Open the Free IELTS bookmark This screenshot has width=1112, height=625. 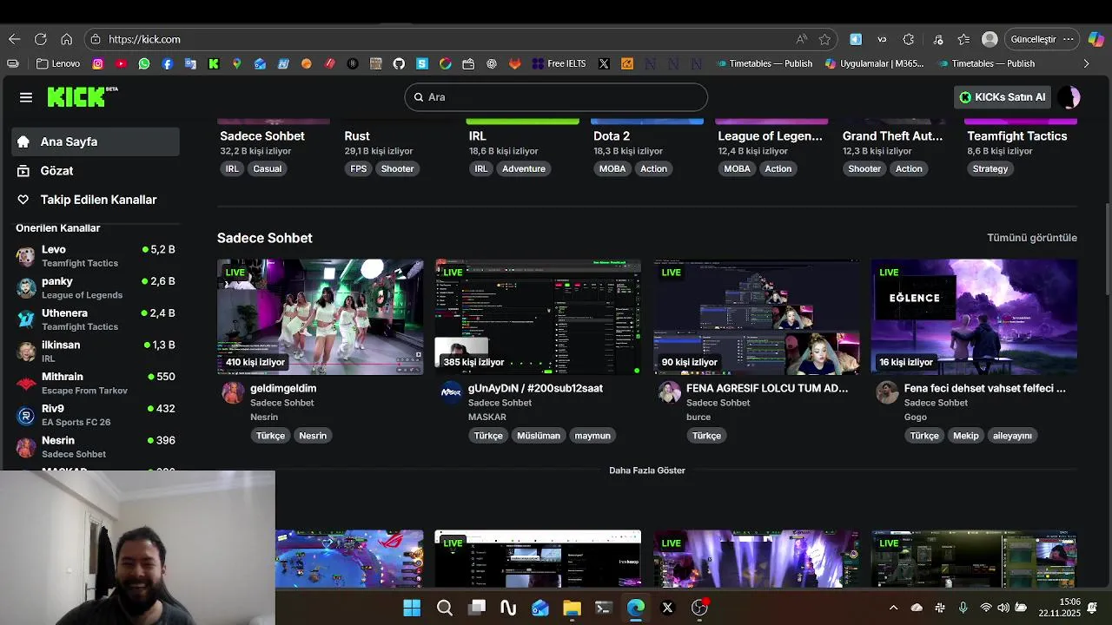pyautogui.click(x=559, y=63)
